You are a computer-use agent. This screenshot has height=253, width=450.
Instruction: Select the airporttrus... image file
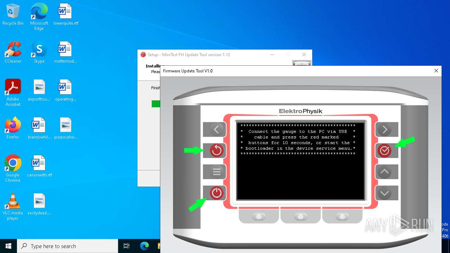39,90
